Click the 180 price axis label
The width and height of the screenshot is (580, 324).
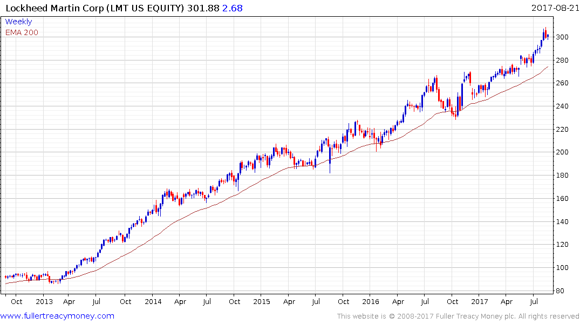point(562,175)
